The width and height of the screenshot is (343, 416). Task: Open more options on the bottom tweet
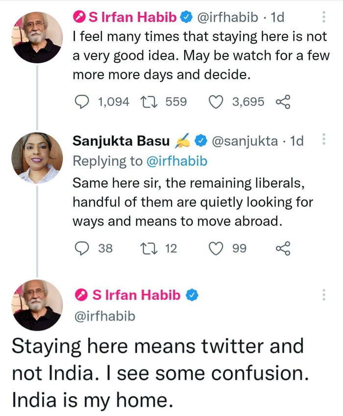point(323,295)
